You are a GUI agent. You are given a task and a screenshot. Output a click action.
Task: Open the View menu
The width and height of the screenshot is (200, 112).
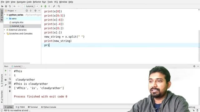click(x=13, y=2)
